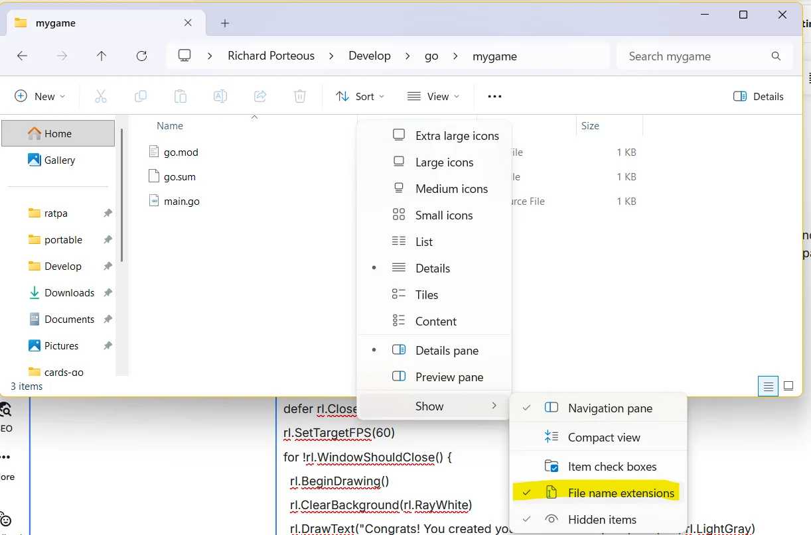Expand the Show submenu chevron
This screenshot has width=811, height=535.
coord(494,406)
